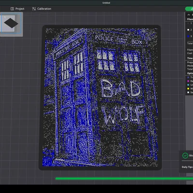The image size is (193, 193).
Task: Open the Daily Tips section
Action: point(187,167)
